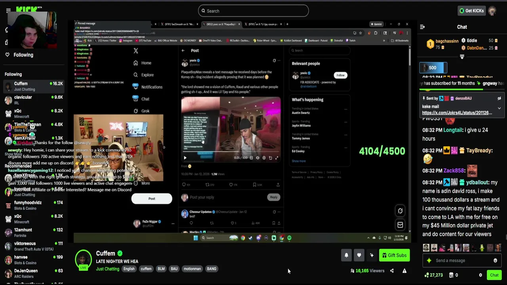The width and height of the screenshot is (507, 285).
Task: Collapse the chat panel with the arrow icon
Action: point(422,27)
